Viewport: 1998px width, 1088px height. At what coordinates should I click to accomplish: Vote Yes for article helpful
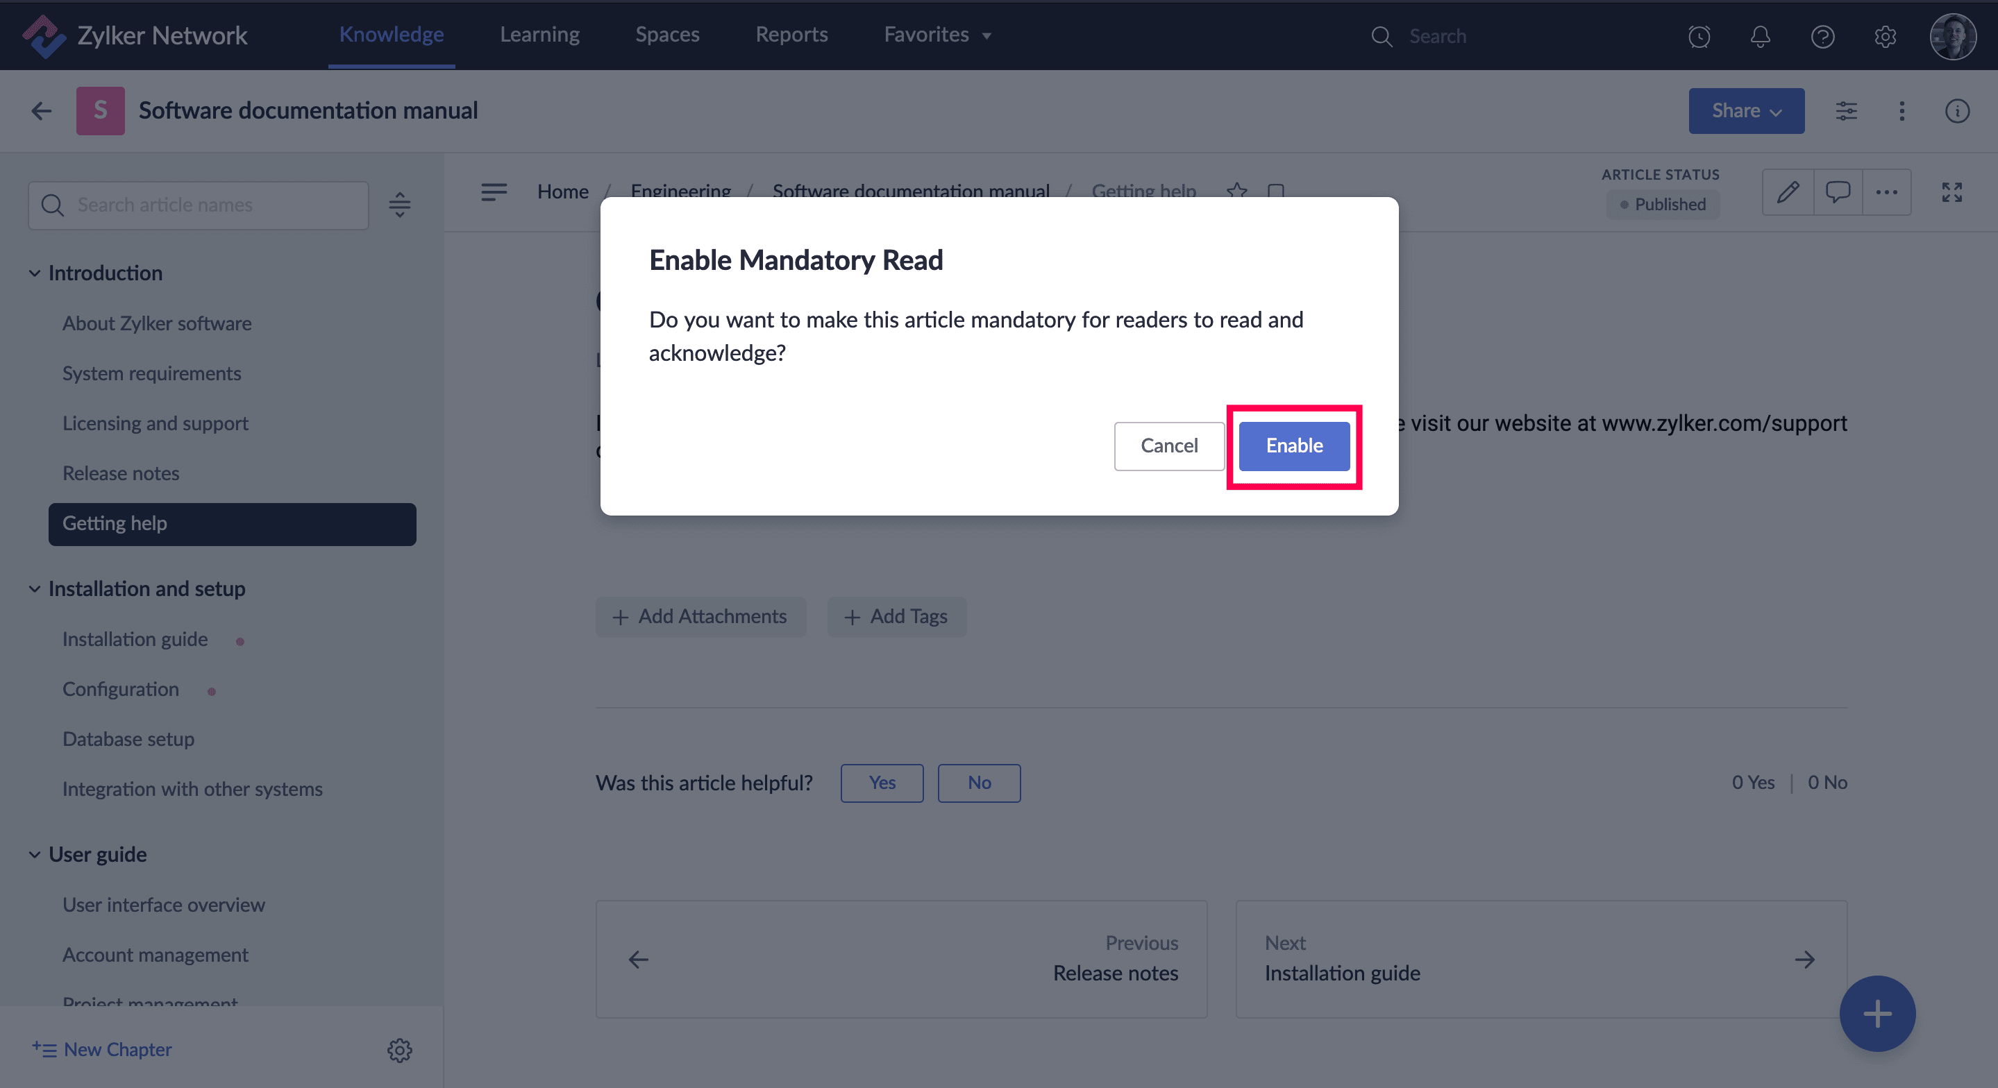coord(882,783)
